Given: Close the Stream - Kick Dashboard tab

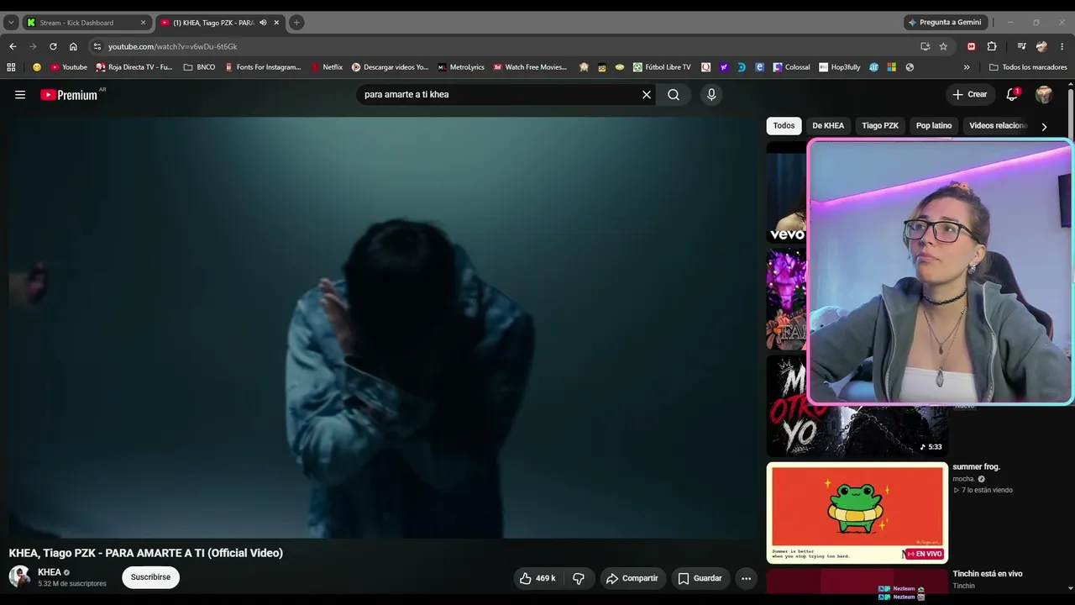Looking at the screenshot, I should click(x=143, y=23).
